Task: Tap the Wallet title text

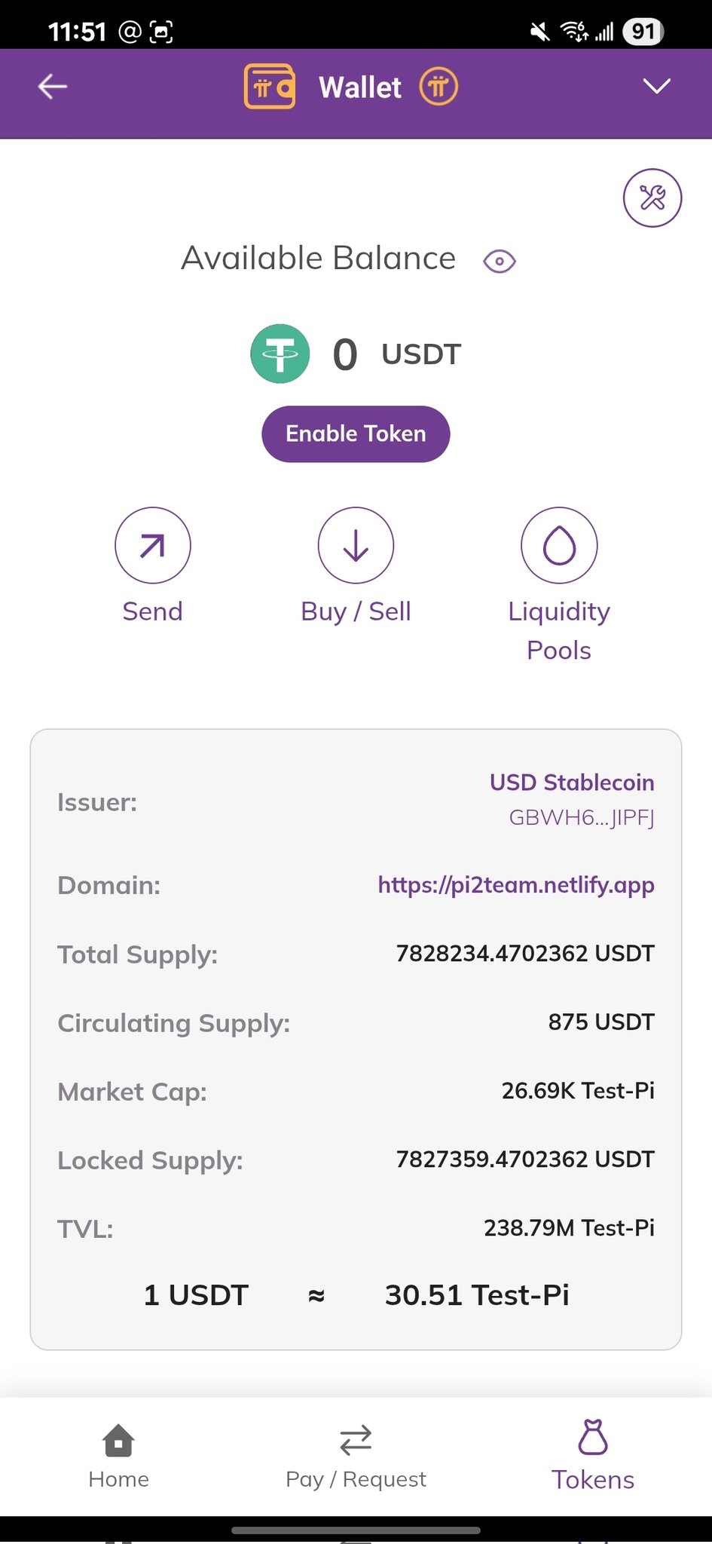Action: click(x=360, y=87)
